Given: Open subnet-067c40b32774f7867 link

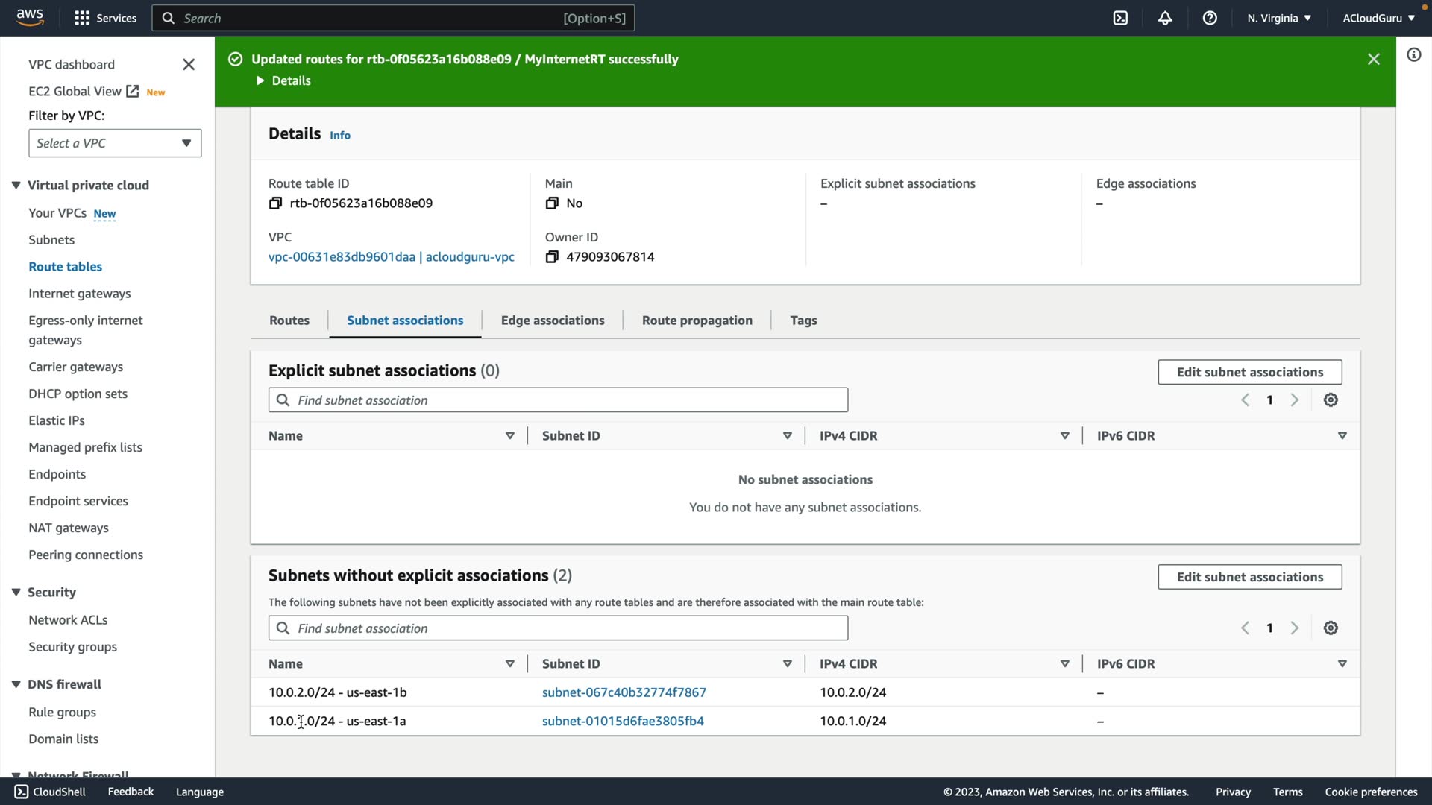Looking at the screenshot, I should (x=624, y=692).
